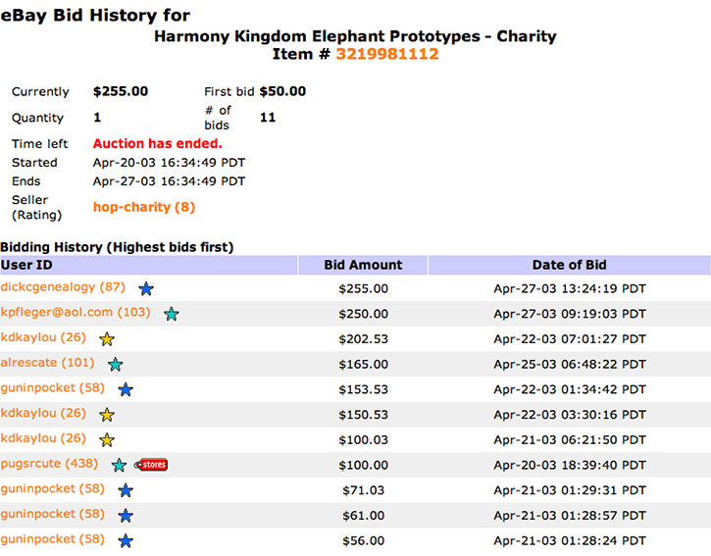The height and width of the screenshot is (556, 711).
Task: Open dickcgenealogy (87) user link
Action: tap(63, 287)
